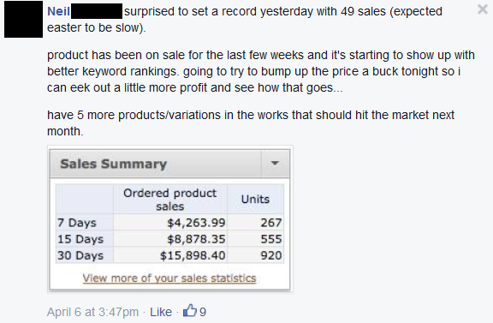The height and width of the screenshot is (323, 493).
Task: Expand the Sales Summary dropdown arrow
Action: click(x=275, y=164)
